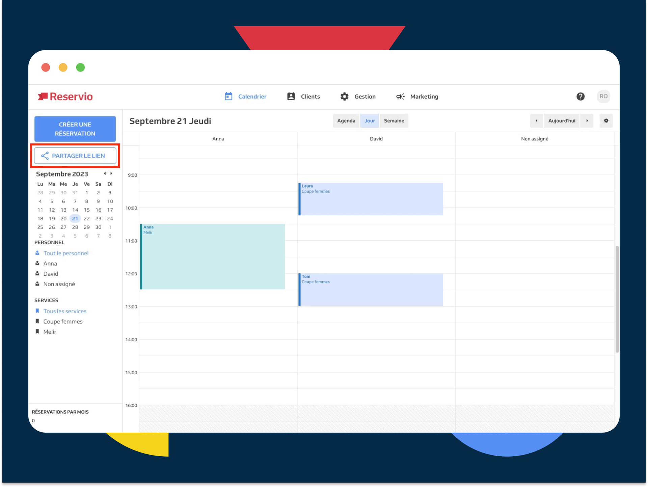Click the Créer une réservation button

click(75, 129)
